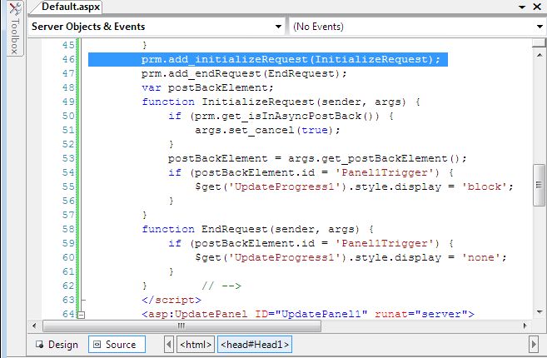Screen dimensions: 547x358
Task: Switch to Design view
Action: 57,345
